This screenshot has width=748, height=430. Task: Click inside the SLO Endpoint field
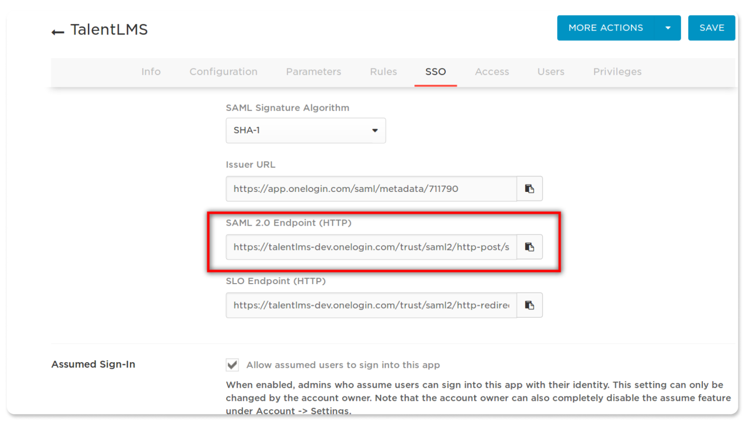pos(371,305)
